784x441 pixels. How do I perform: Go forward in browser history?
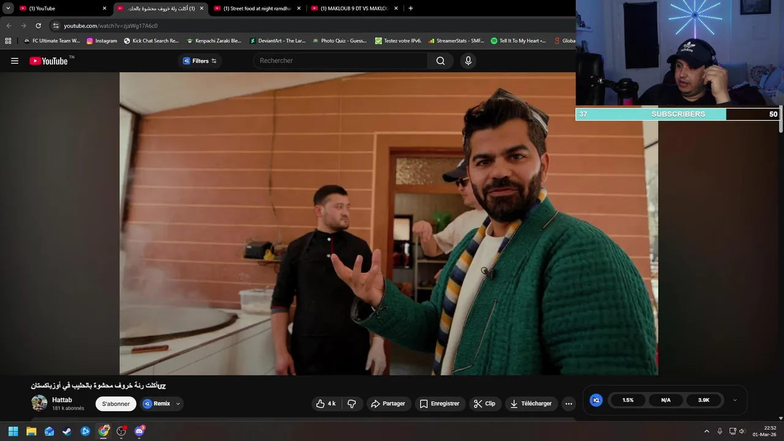tap(23, 26)
